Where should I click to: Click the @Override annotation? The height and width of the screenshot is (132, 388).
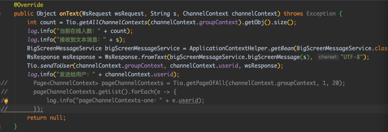[x=29, y=5]
